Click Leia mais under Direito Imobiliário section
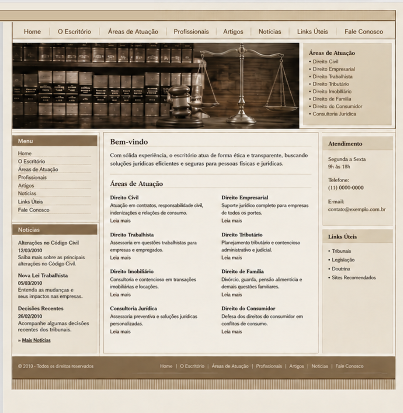Screen dimensions: 403x413 (x=120, y=295)
